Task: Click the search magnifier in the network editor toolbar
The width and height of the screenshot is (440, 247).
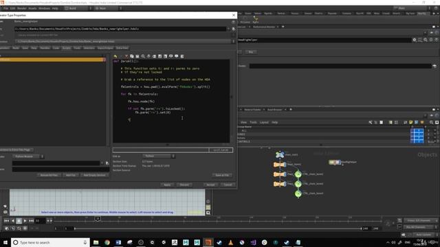Action: [431, 122]
